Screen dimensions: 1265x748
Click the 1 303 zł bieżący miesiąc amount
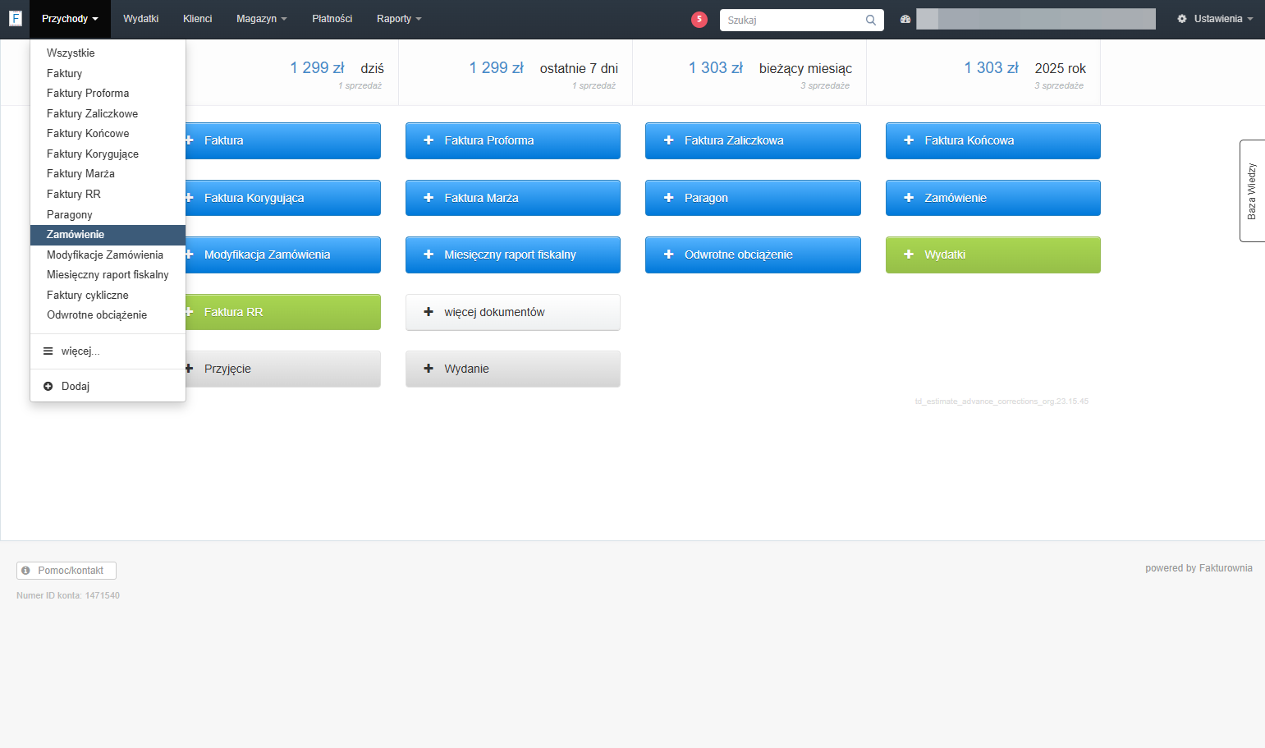pos(716,68)
